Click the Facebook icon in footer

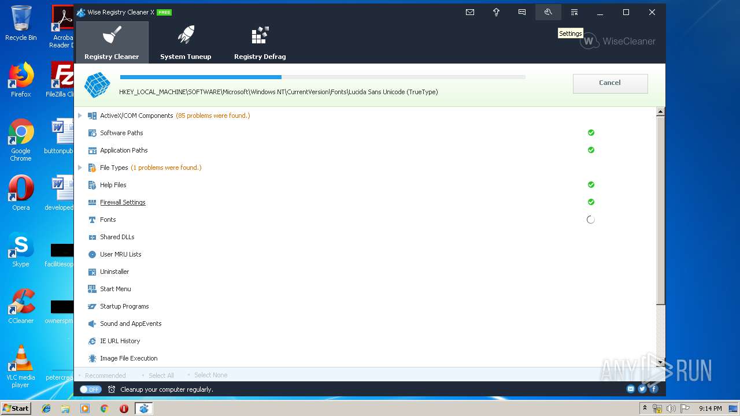point(654,389)
